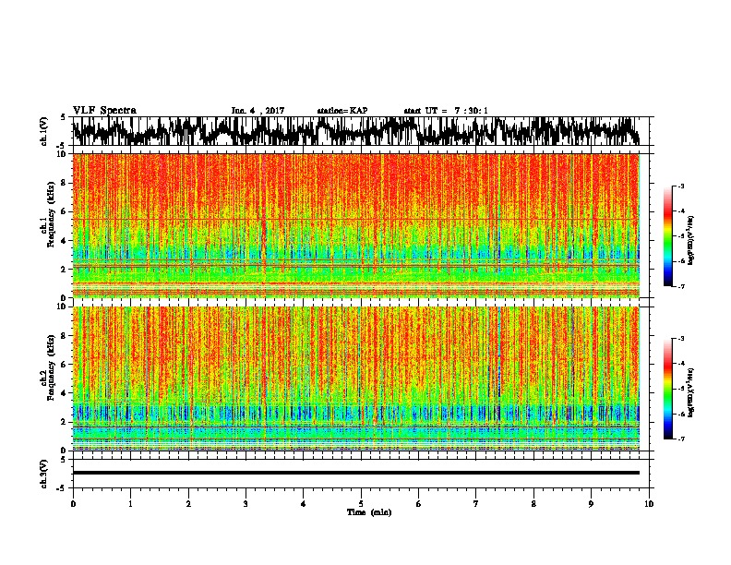Click the ch.1 "Frequency (kHz)" axis label
Viewport: 731px width, 565px height.
coord(52,214)
